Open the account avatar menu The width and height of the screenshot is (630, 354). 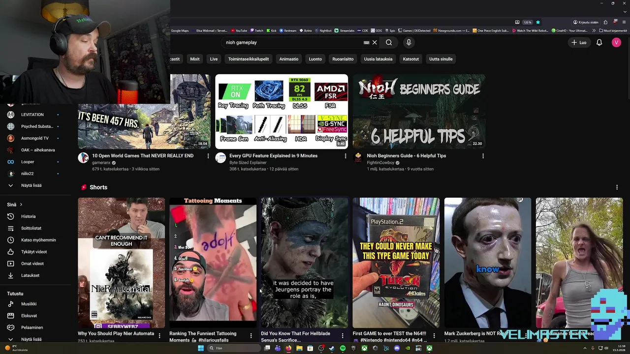coord(616,42)
